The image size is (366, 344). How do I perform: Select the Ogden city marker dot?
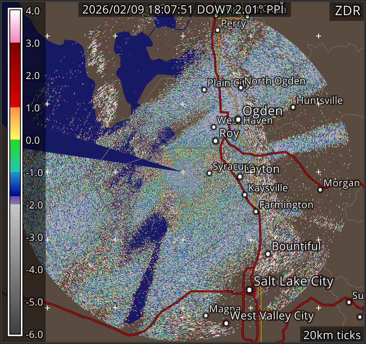(x=238, y=120)
